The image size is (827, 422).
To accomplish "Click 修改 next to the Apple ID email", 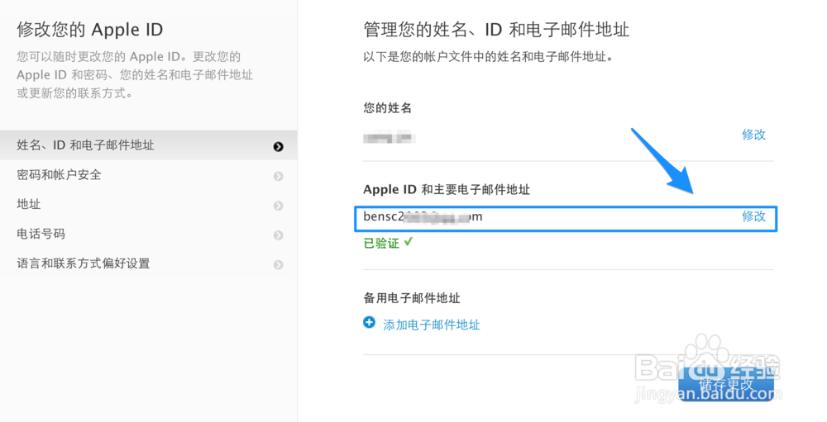I will click(753, 216).
